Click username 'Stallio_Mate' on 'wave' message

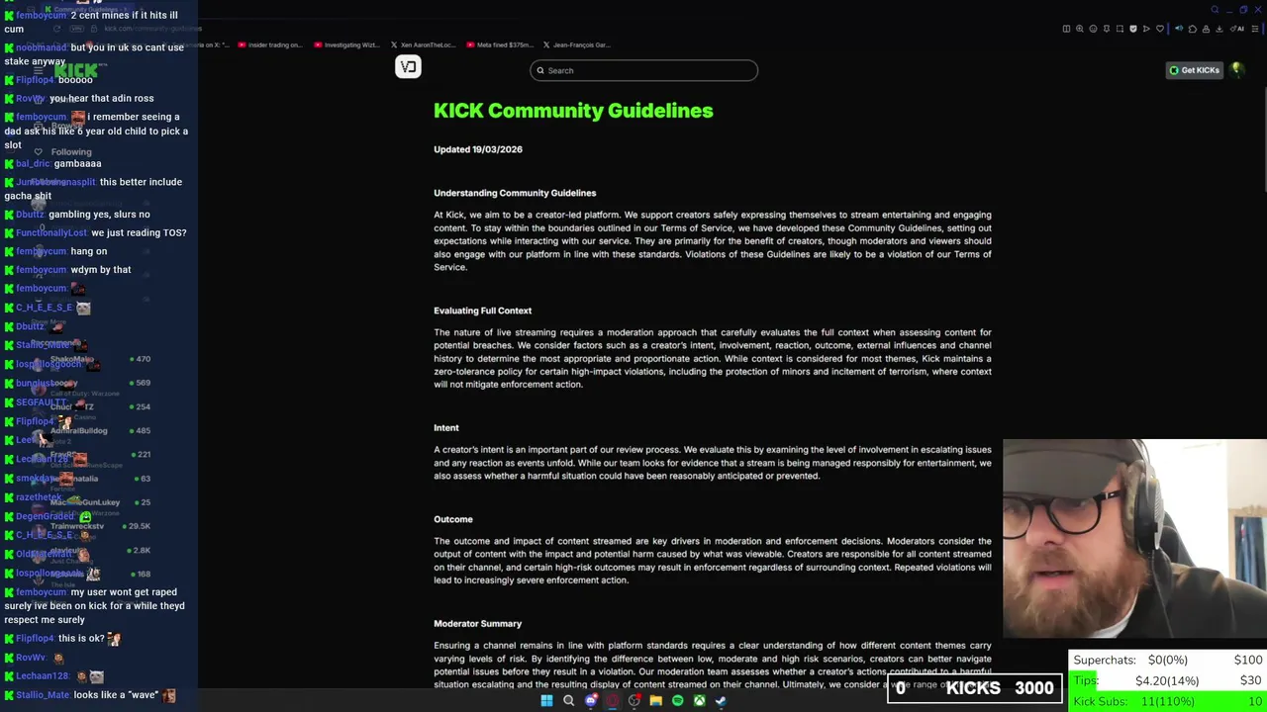(x=43, y=695)
